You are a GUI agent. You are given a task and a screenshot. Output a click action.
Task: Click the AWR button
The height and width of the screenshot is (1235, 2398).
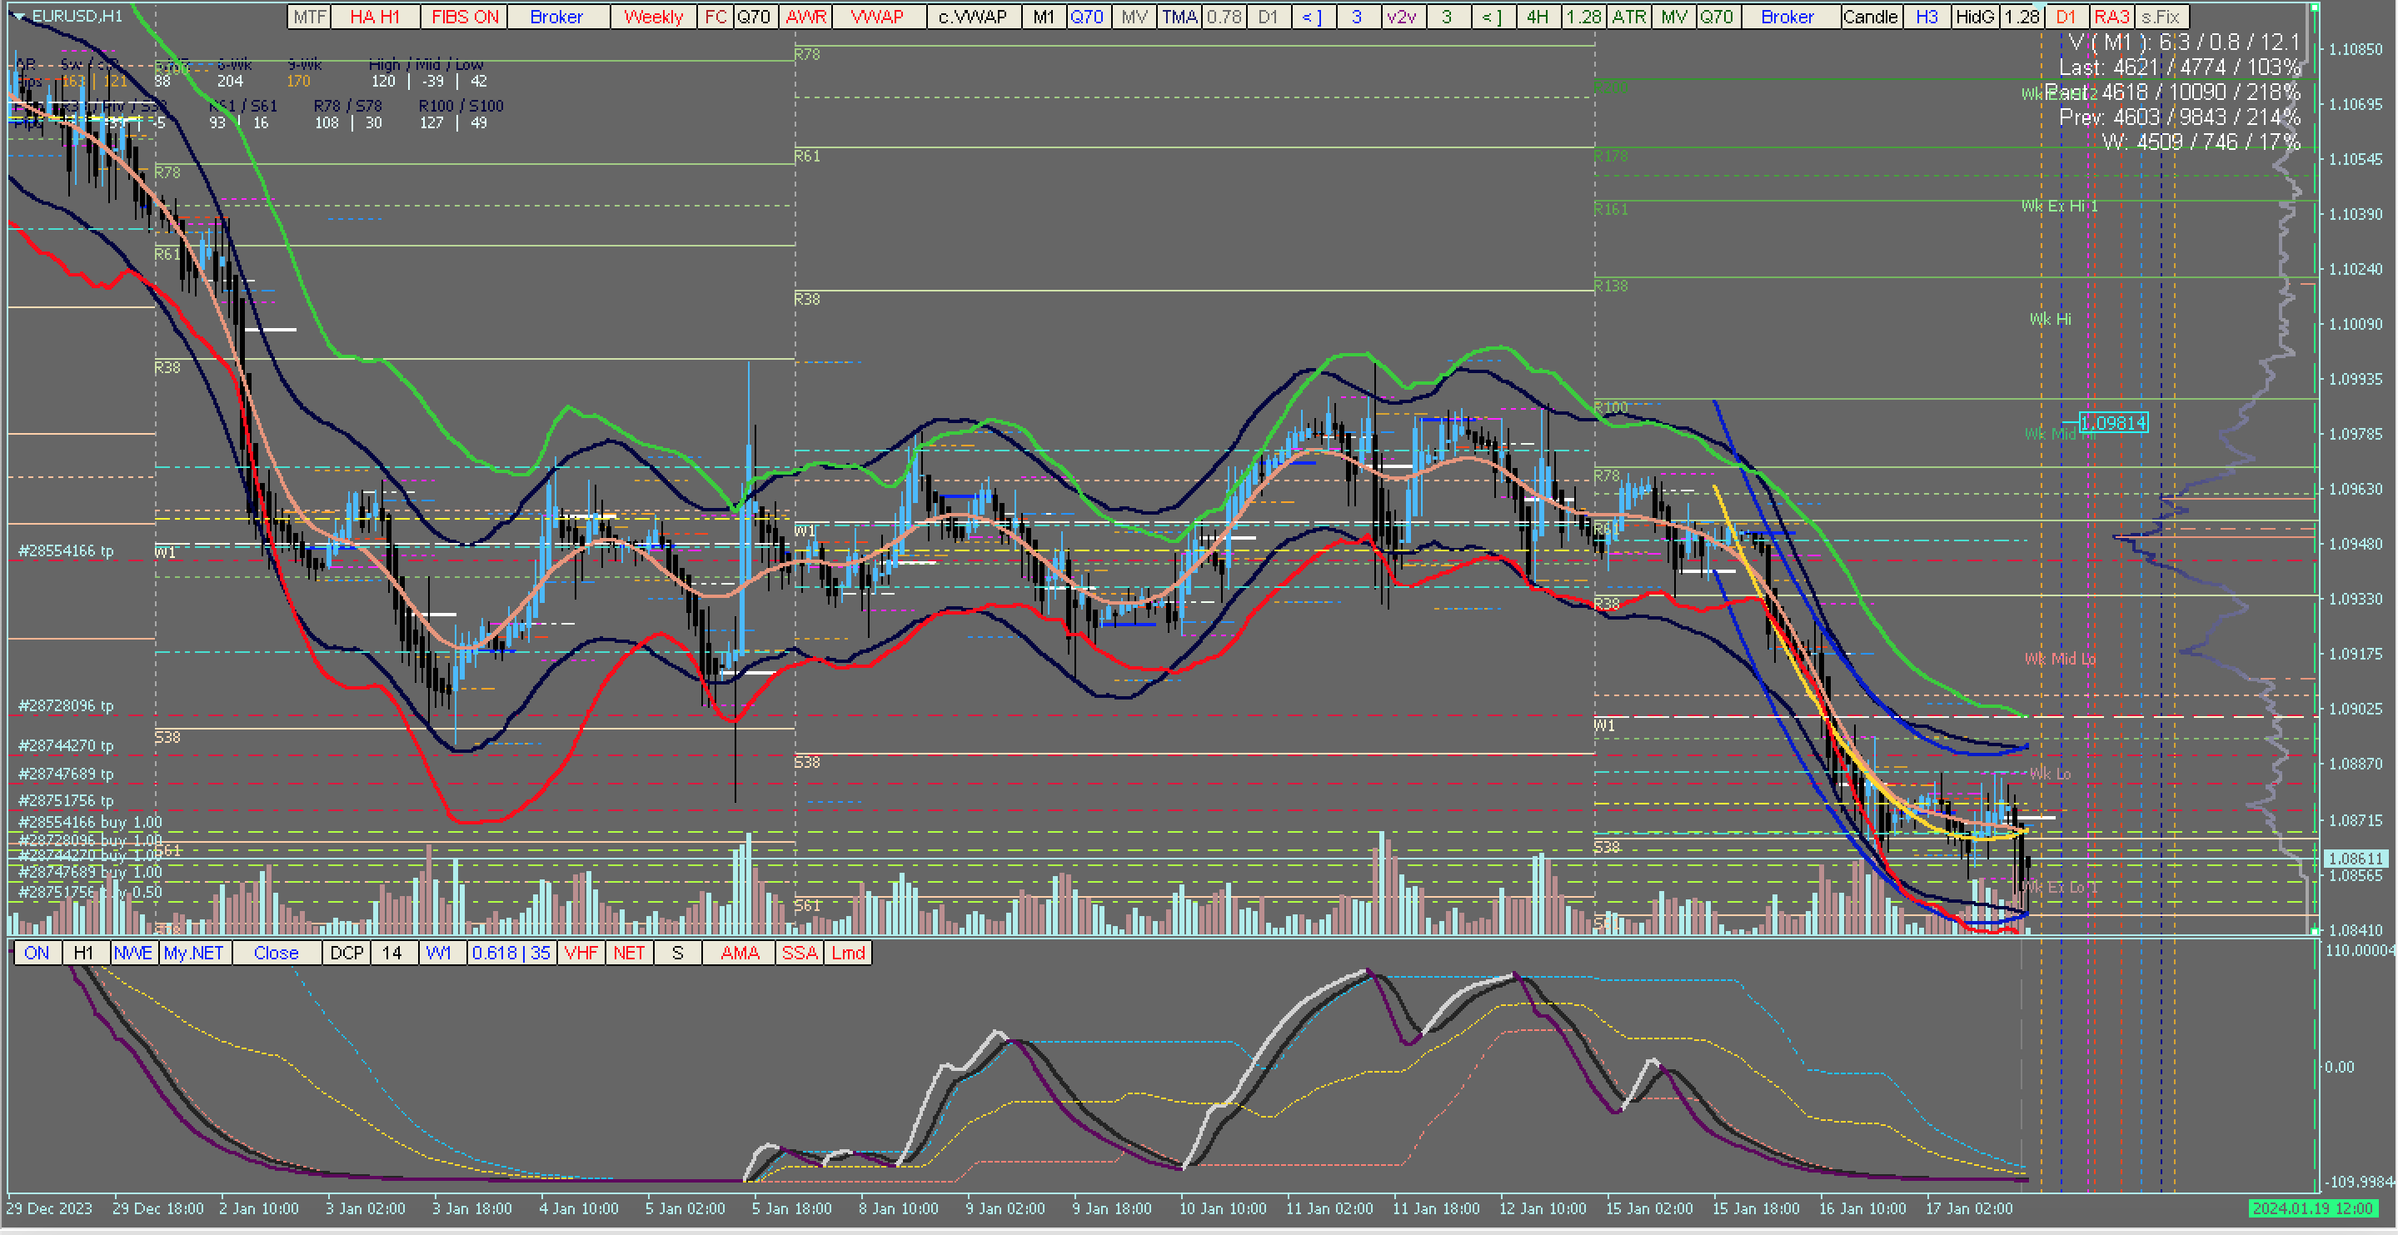[806, 17]
